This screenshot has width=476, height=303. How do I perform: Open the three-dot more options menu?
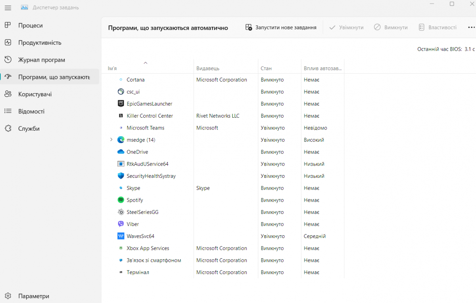point(471,27)
